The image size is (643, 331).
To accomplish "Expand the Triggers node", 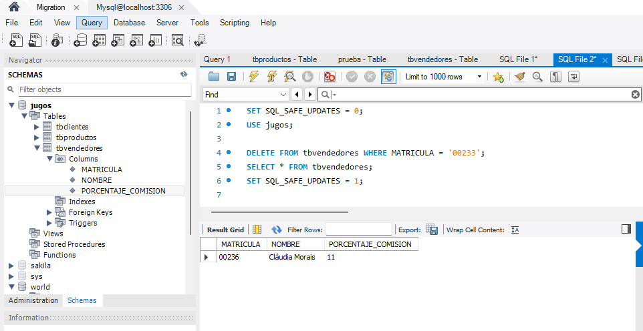I will (49, 223).
